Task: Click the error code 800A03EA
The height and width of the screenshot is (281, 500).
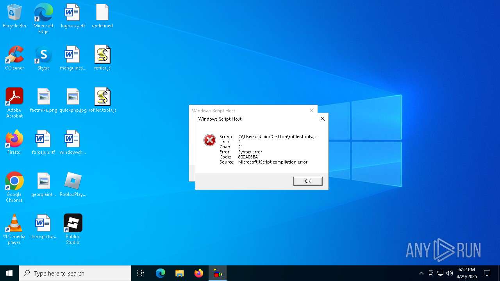Action: [x=248, y=157]
